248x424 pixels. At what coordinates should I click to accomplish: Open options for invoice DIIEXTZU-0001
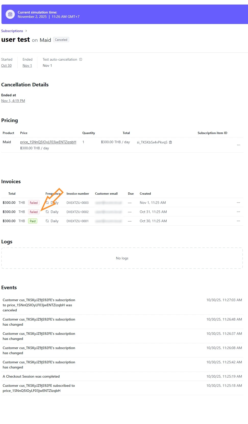point(238,221)
